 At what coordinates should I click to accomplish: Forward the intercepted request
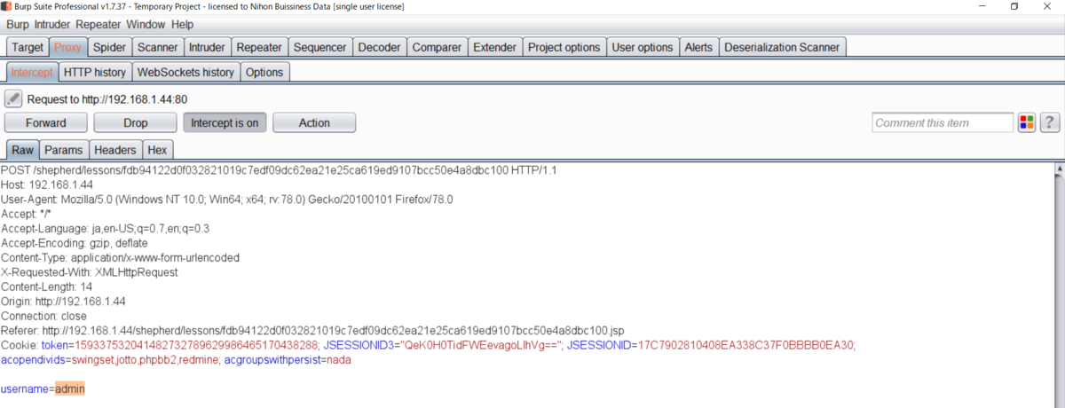(46, 122)
